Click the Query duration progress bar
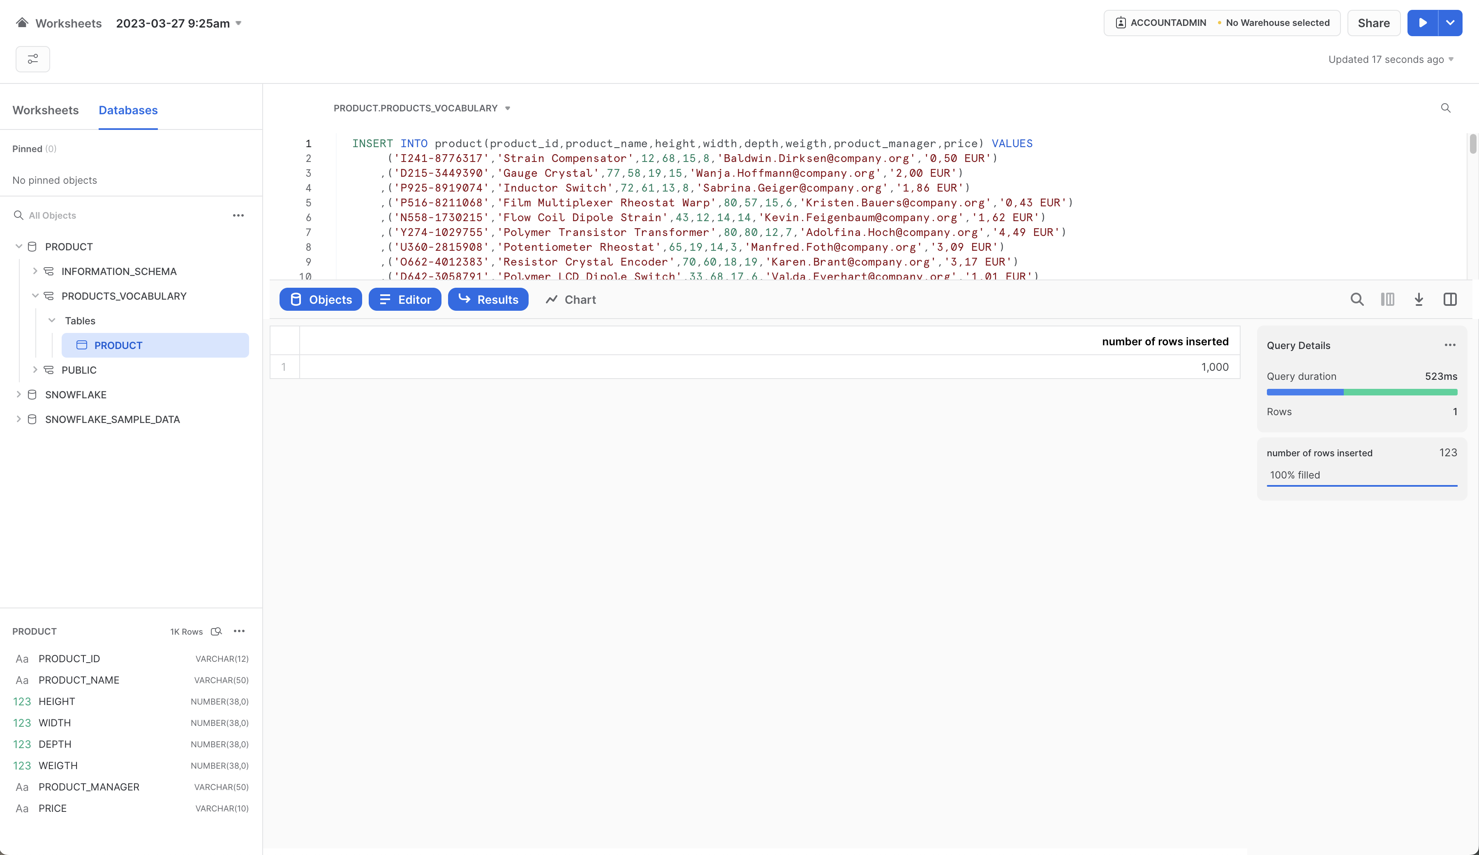Screen dimensions: 1479x855 click(1361, 392)
